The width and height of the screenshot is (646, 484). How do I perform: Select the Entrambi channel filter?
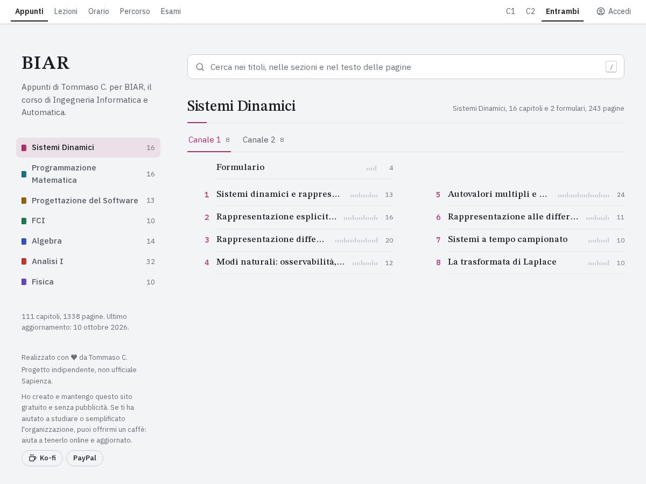[x=563, y=11]
